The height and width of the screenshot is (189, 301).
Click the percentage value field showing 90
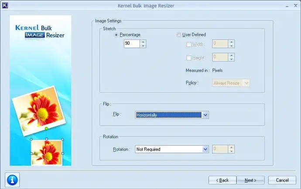point(132,44)
